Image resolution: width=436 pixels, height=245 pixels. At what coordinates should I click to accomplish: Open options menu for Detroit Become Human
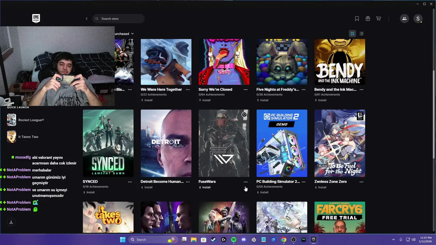[188, 182]
